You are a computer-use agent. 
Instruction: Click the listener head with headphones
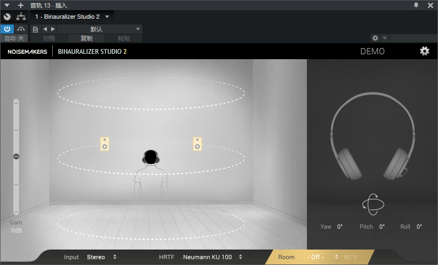click(x=151, y=157)
